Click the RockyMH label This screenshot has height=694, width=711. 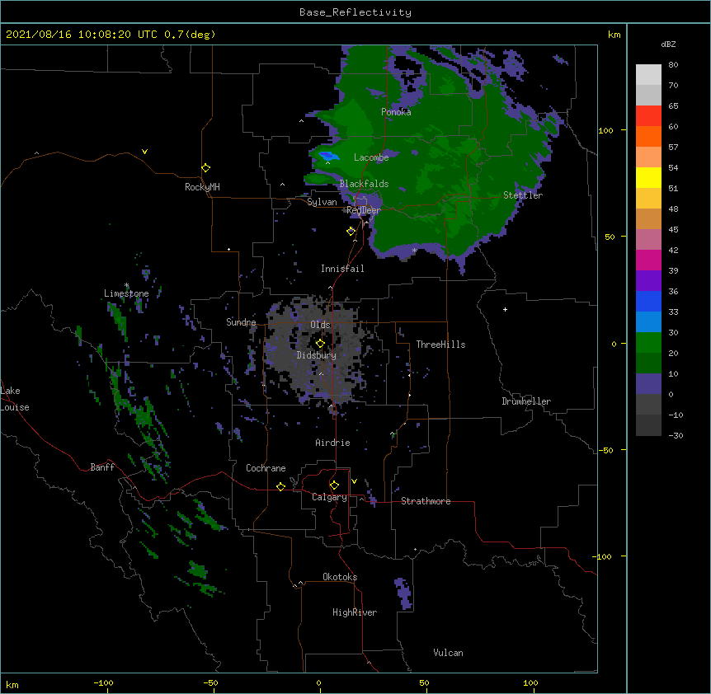[202, 187]
